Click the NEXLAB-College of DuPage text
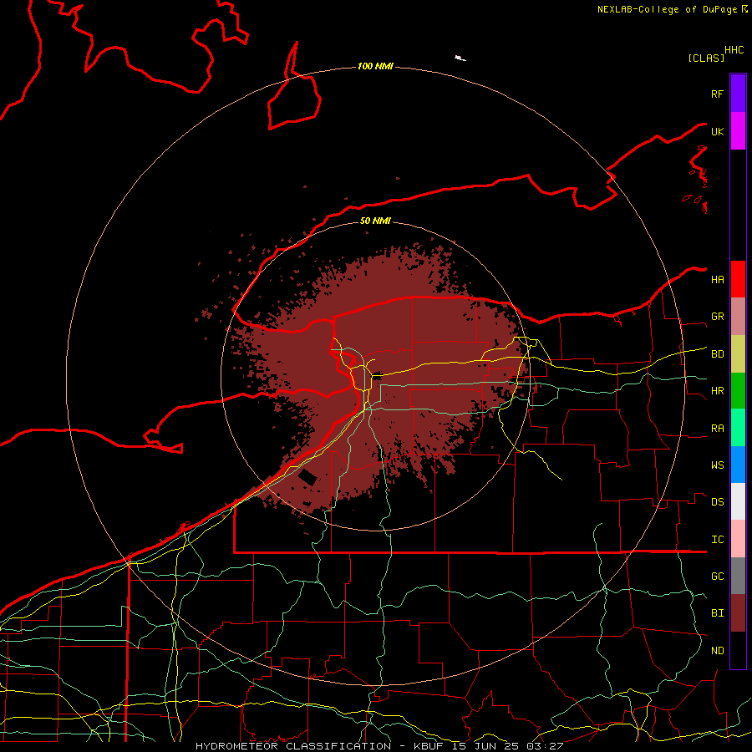The height and width of the screenshot is (752, 752). (x=667, y=9)
